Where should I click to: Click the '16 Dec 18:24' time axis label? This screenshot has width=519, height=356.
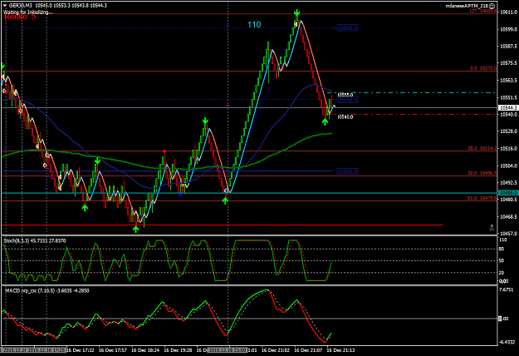(145, 350)
